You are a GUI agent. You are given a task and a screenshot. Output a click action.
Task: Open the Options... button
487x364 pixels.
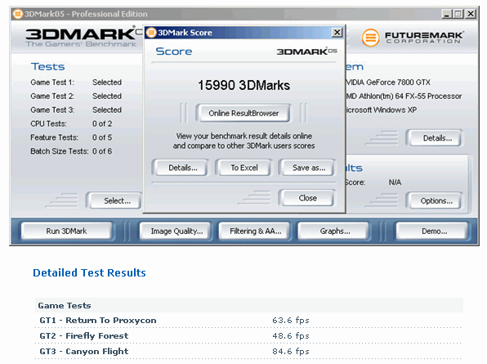point(436,200)
